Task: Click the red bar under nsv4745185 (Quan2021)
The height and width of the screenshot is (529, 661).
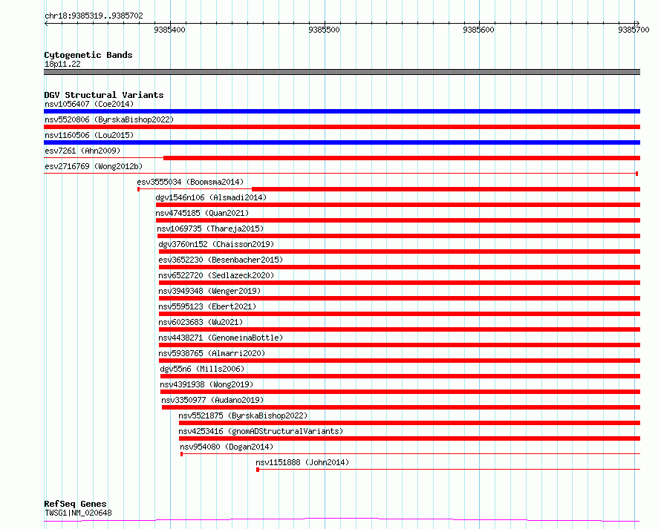Action: 398,220
